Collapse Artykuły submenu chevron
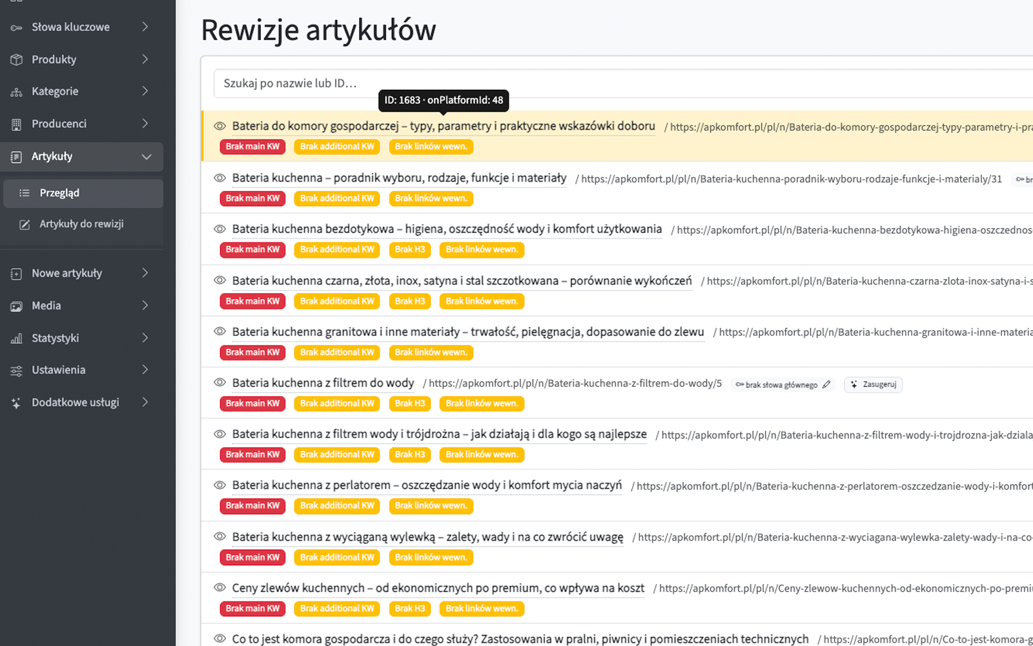The height and width of the screenshot is (646, 1033). point(147,157)
